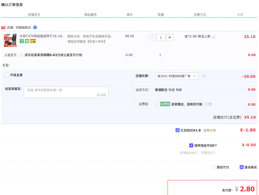Click the 省72.90:新品上新 discount text

(x=197, y=36)
